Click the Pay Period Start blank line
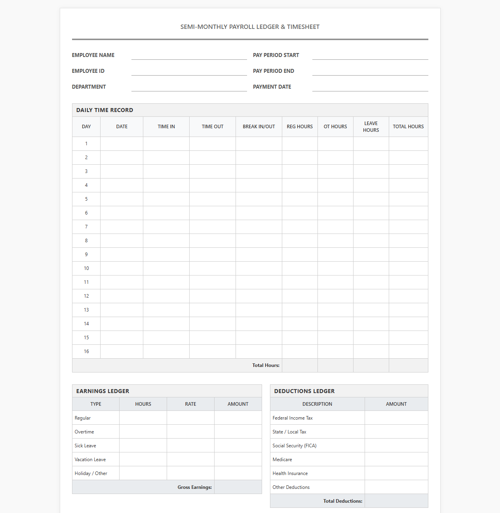The height and width of the screenshot is (513, 500). (x=370, y=55)
